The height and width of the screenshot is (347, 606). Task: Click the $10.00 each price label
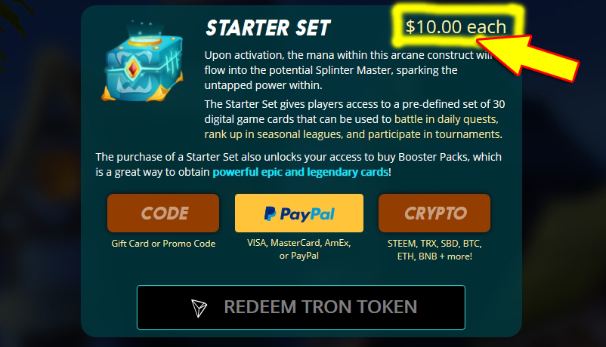click(x=456, y=27)
